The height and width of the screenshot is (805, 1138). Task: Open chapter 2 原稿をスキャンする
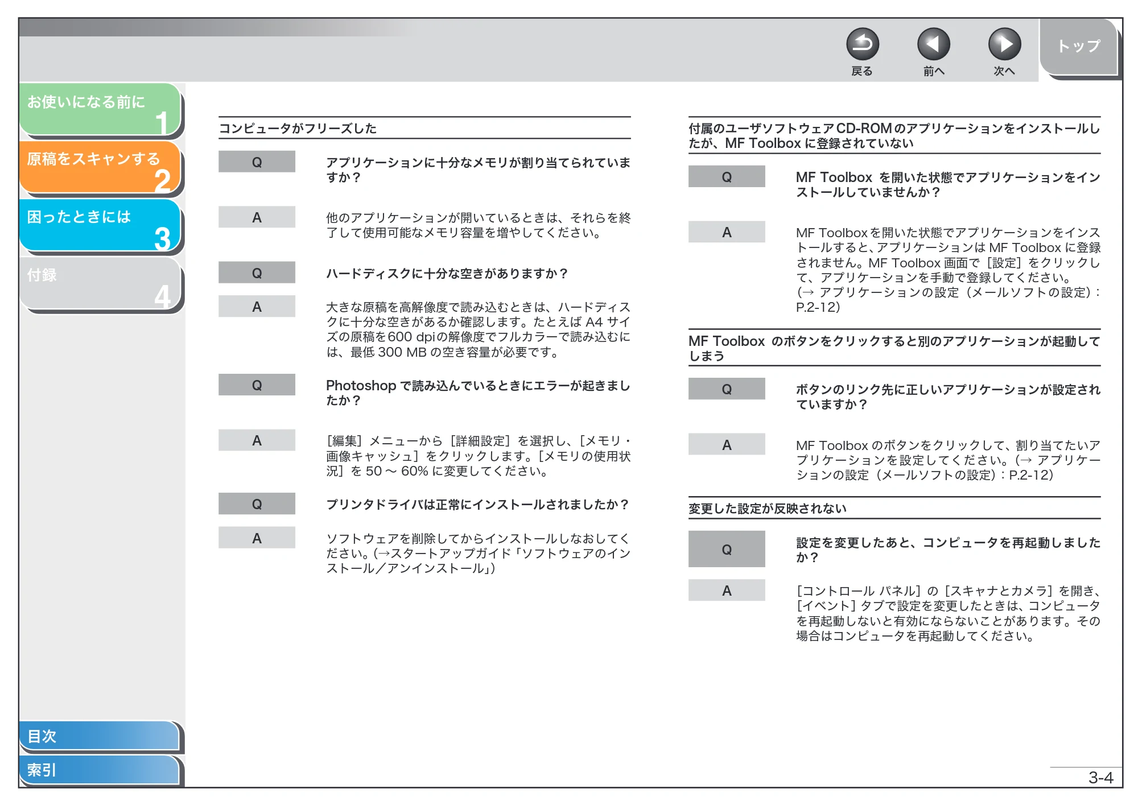pyautogui.click(x=100, y=167)
